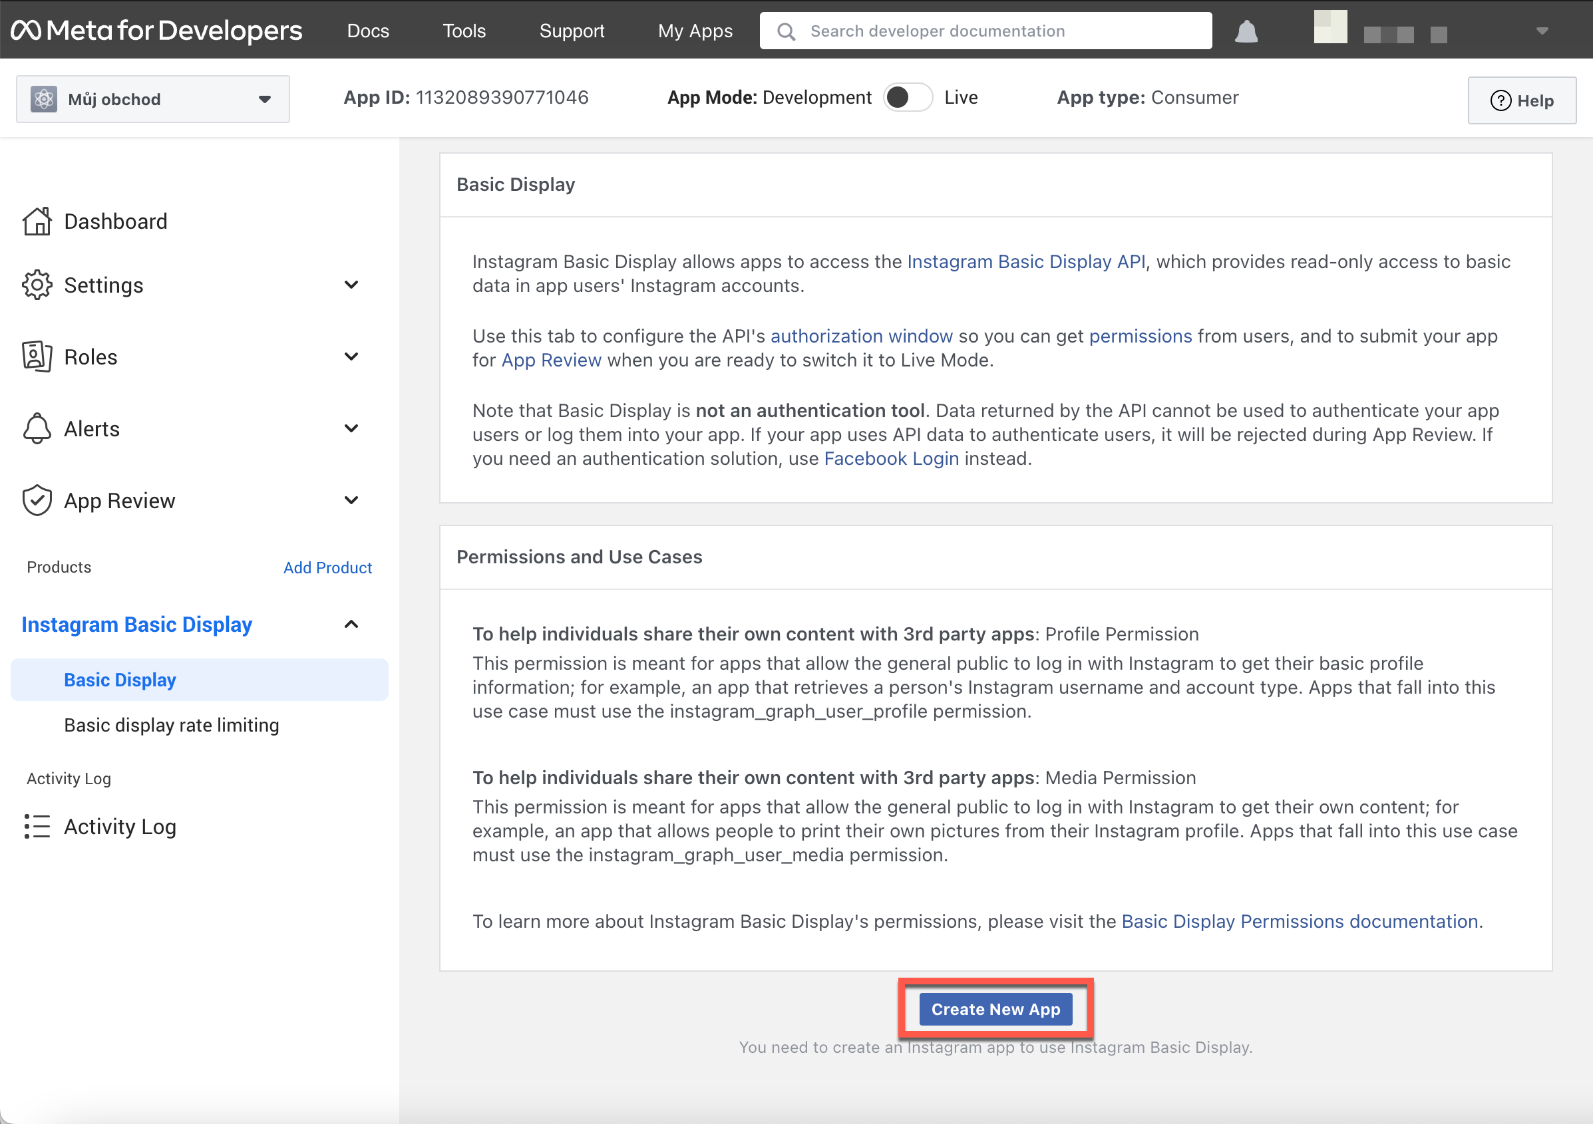
Task: Select Instagram Basic Display product heading
Action: point(136,624)
